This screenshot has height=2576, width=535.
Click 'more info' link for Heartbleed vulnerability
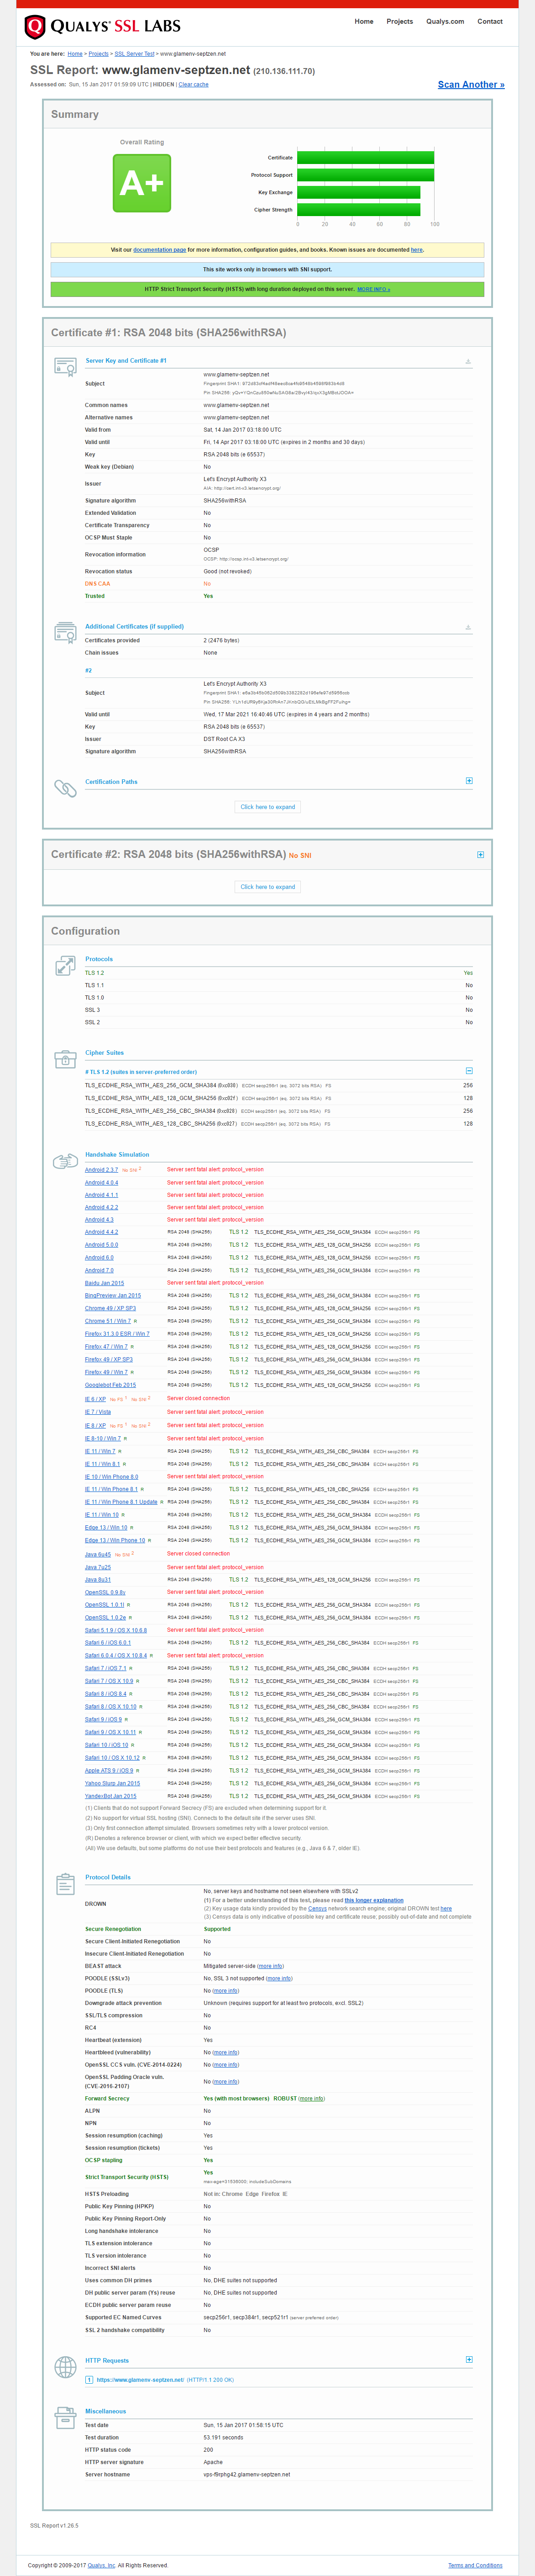226,2052
